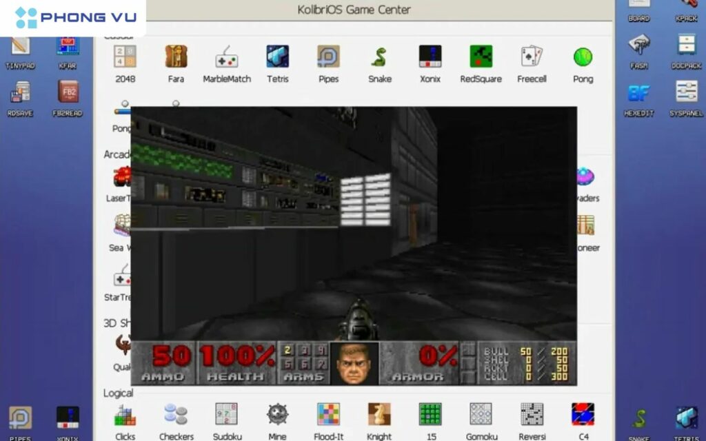Image resolution: width=706 pixels, height=441 pixels.
Task: Launch the RedSquare game
Action: pyautogui.click(x=481, y=57)
